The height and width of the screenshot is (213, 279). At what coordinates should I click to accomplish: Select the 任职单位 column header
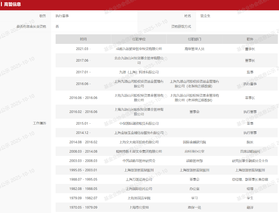point(139,39)
